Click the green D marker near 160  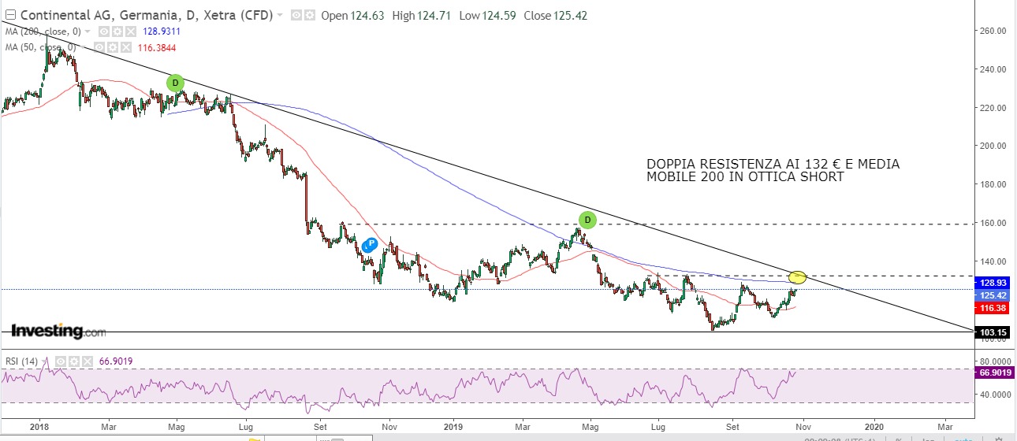[x=587, y=220]
